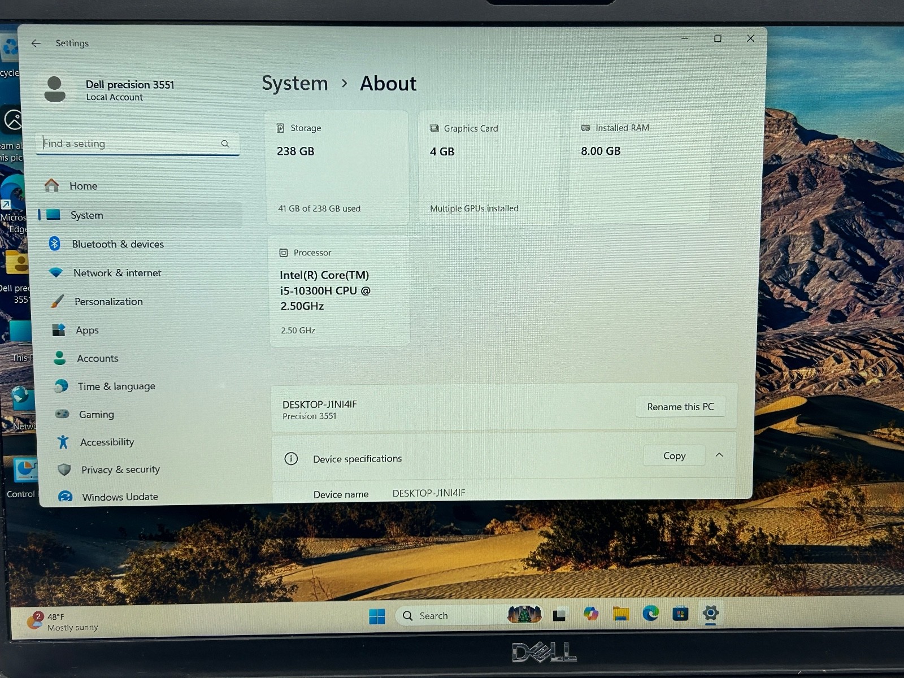Click the 41 GB of 238 GB used text

319,208
